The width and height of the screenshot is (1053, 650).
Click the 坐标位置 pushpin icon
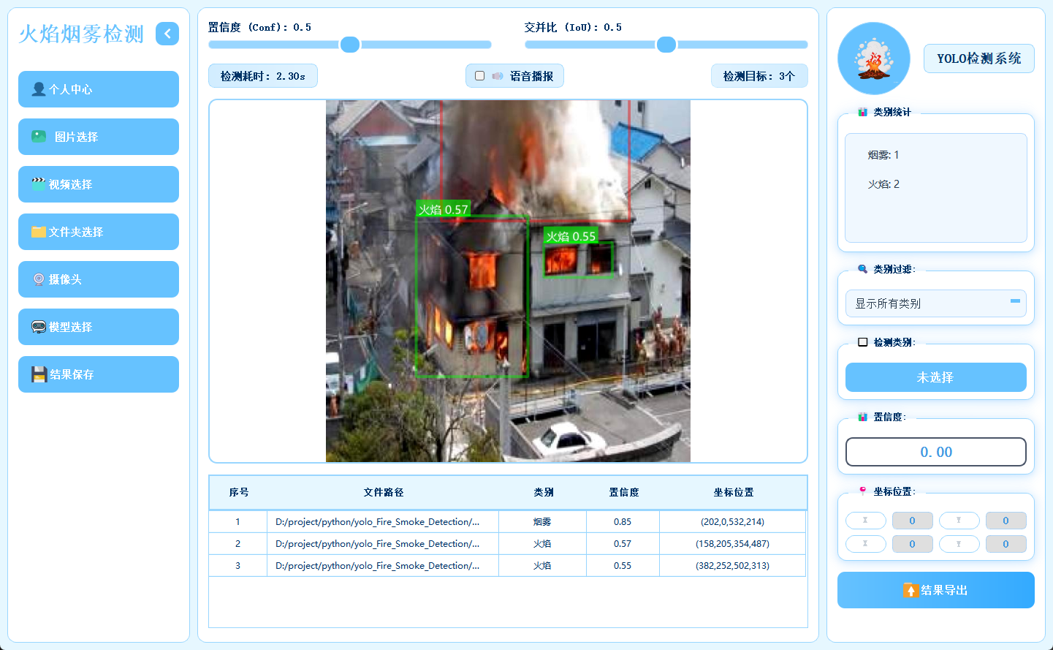pyautogui.click(x=863, y=491)
